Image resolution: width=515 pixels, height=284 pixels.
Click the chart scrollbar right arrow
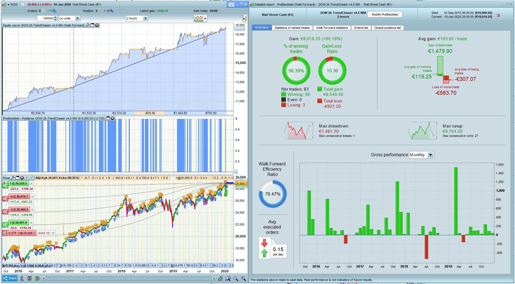click(x=214, y=278)
